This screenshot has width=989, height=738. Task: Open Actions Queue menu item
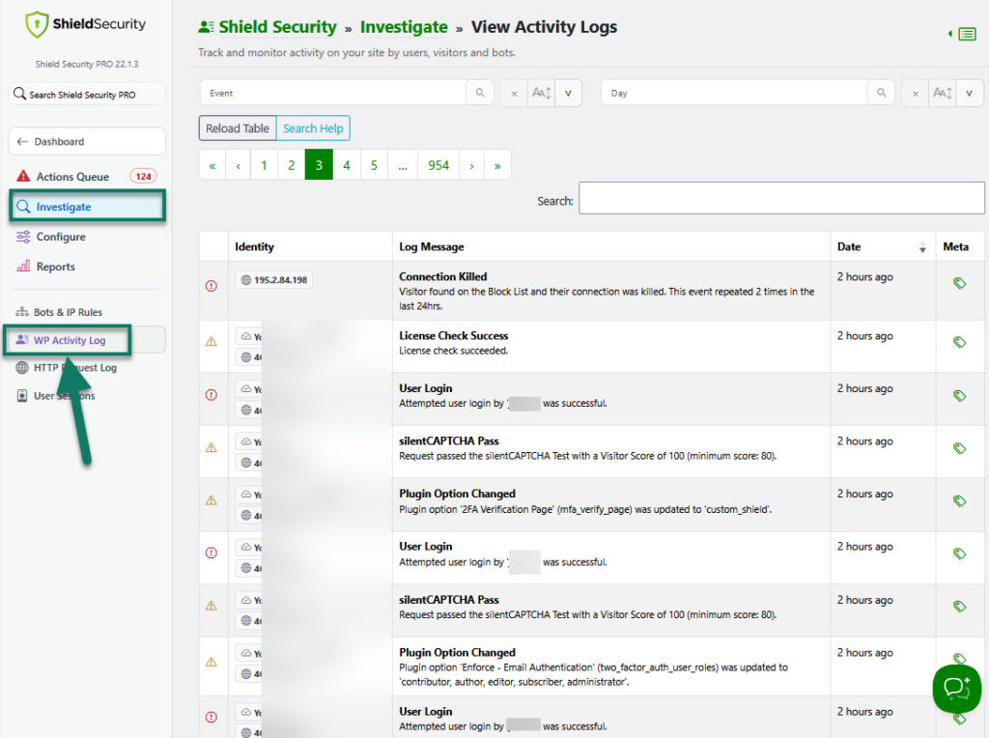click(87, 176)
